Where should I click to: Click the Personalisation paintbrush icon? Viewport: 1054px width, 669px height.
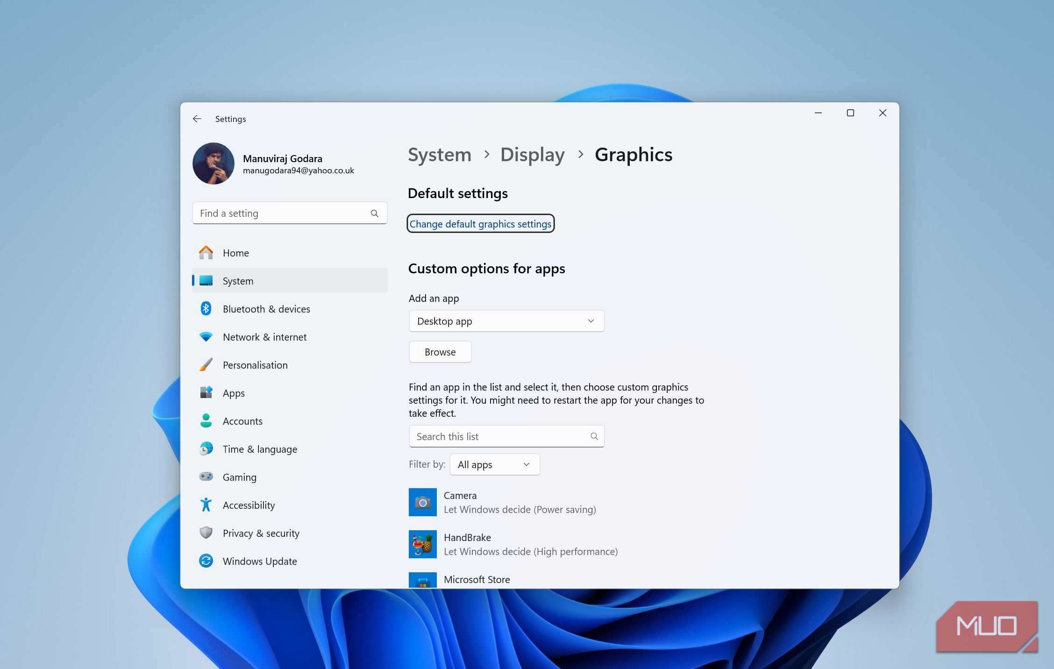click(206, 365)
